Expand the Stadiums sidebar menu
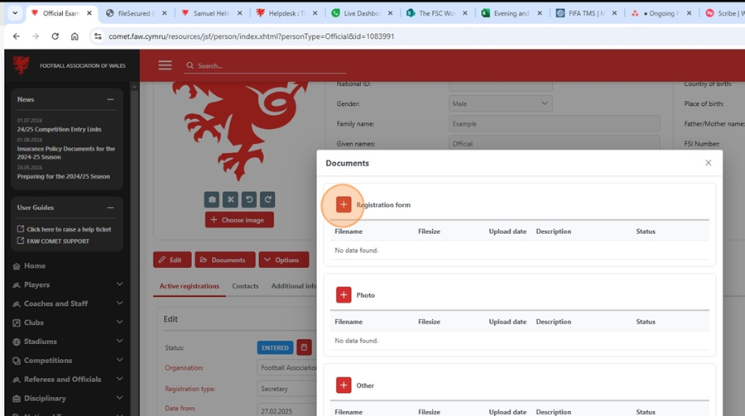 pos(67,342)
